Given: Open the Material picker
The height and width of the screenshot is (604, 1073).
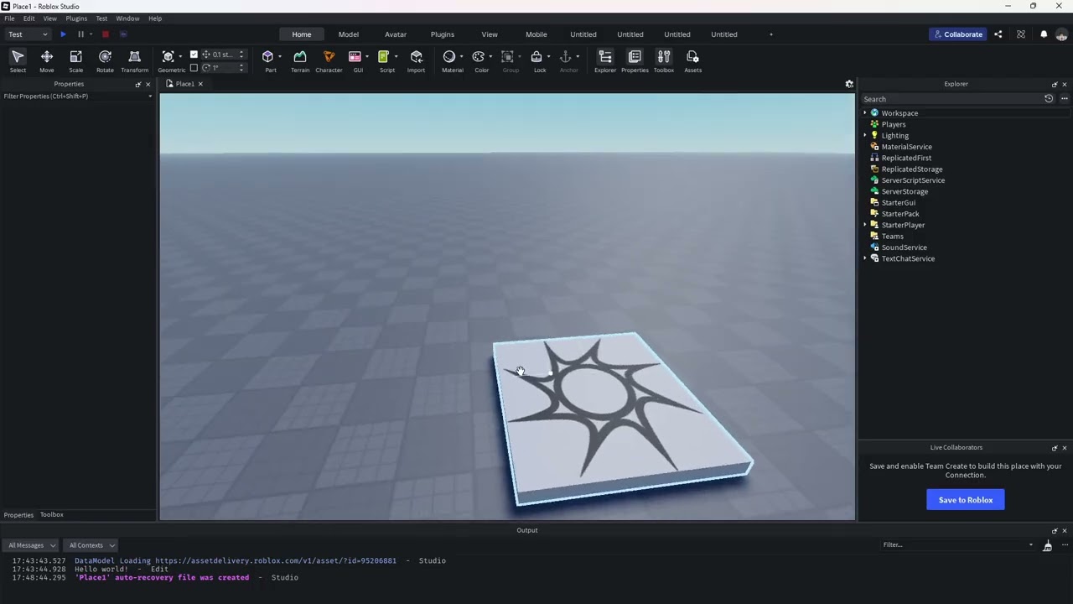Looking at the screenshot, I should (x=449, y=57).
